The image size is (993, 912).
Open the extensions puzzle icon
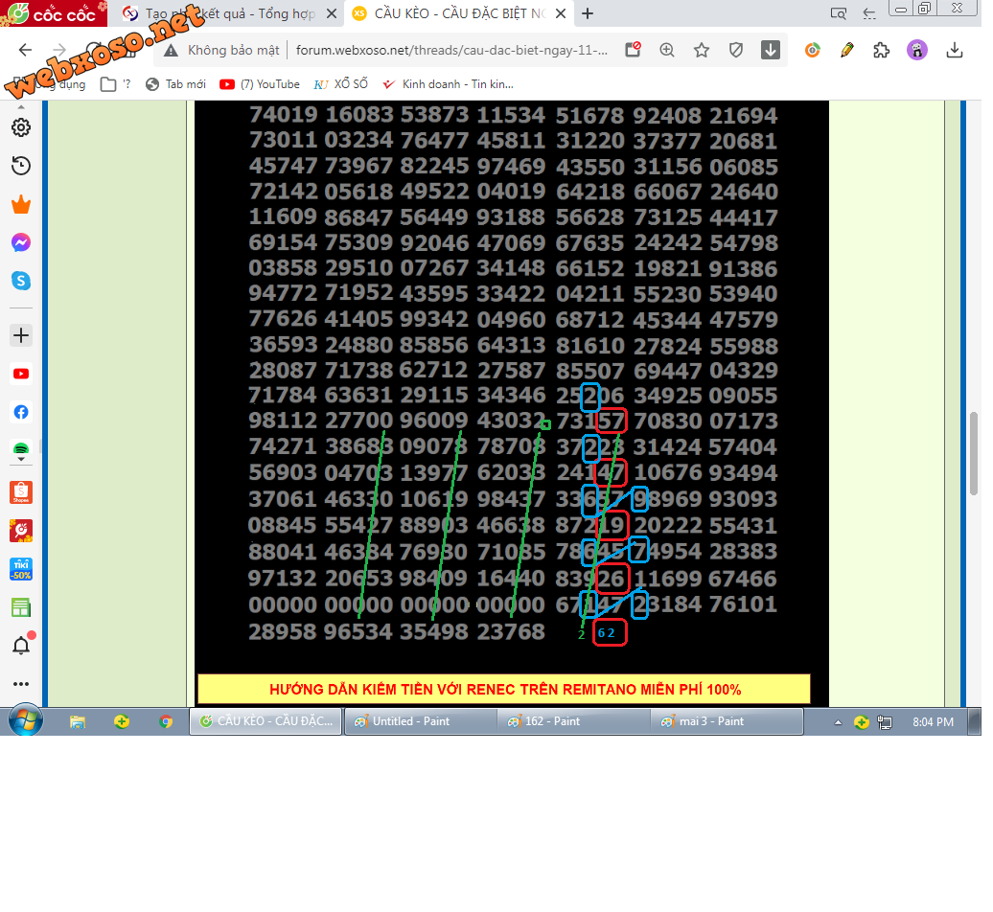(882, 51)
